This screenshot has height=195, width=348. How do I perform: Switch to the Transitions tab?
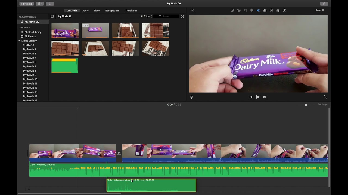coord(131,11)
